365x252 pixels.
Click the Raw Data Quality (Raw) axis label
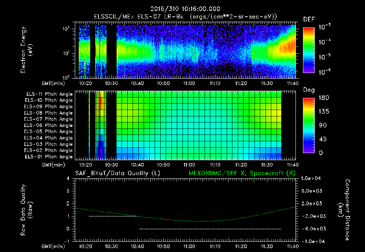pyautogui.click(x=26, y=210)
